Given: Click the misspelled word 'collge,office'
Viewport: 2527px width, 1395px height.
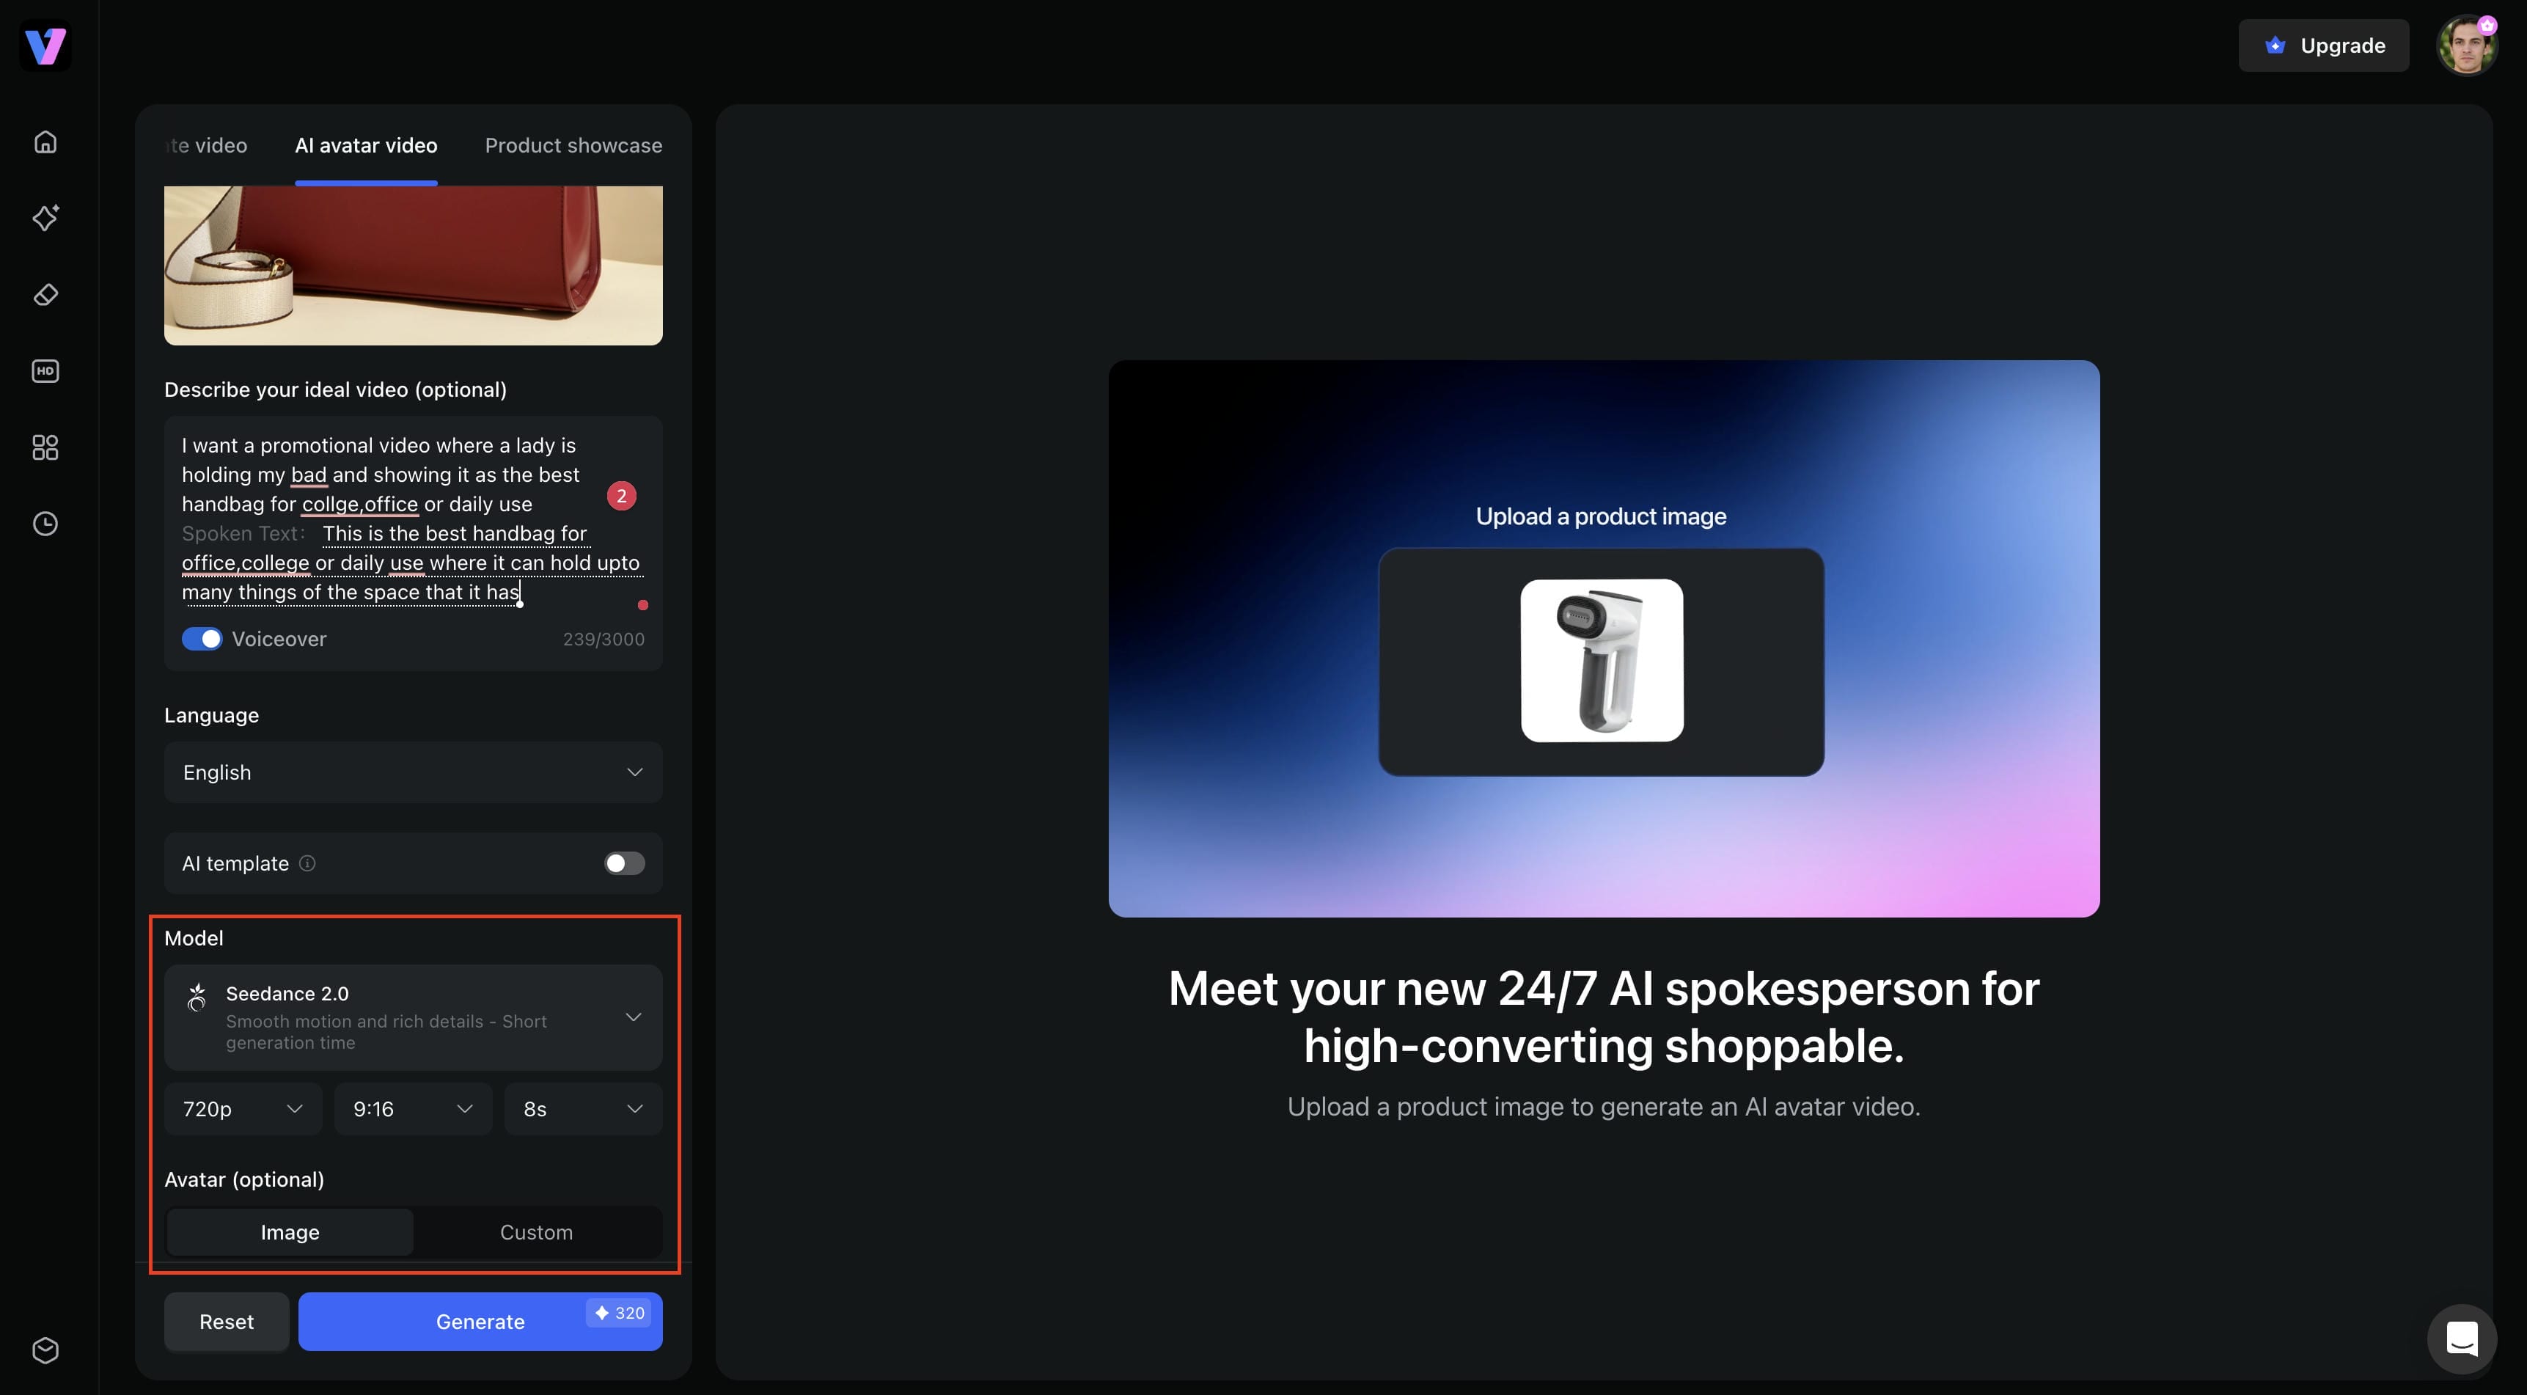Looking at the screenshot, I should [x=360, y=505].
